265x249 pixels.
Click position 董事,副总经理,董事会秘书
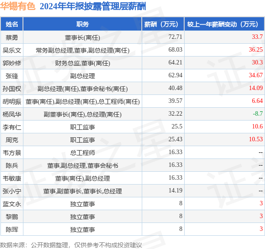[83, 166]
